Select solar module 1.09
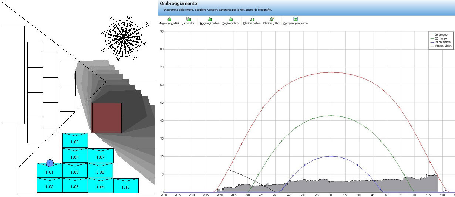Image resolution: width=455 pixels, height=197 pixels. [100, 185]
